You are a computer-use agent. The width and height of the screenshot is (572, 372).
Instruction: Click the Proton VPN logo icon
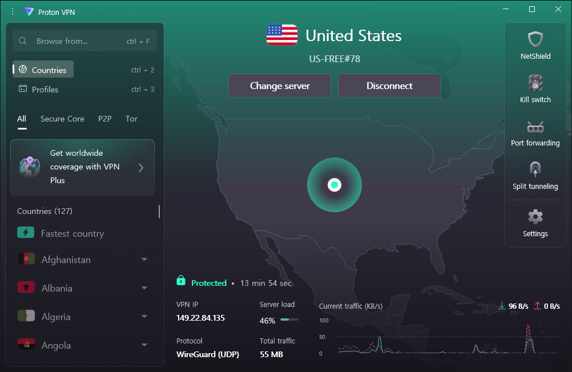pos(29,11)
